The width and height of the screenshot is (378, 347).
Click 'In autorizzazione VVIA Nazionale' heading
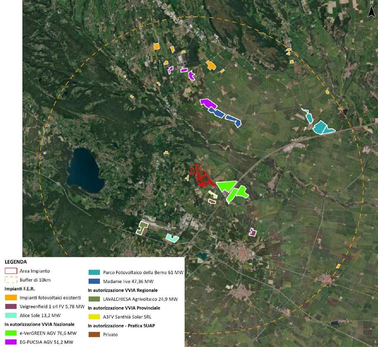40,324
